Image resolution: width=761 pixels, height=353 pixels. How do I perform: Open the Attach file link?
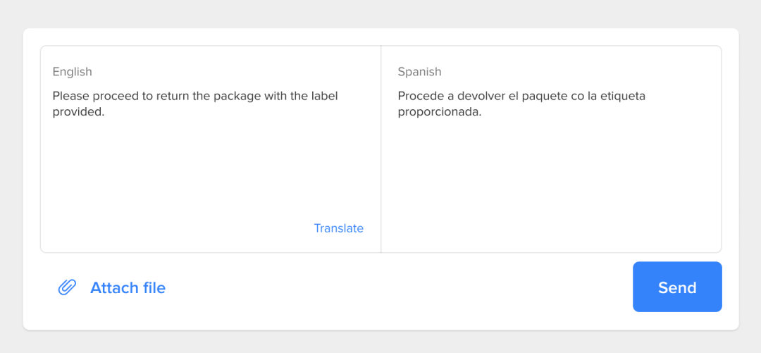click(x=128, y=287)
